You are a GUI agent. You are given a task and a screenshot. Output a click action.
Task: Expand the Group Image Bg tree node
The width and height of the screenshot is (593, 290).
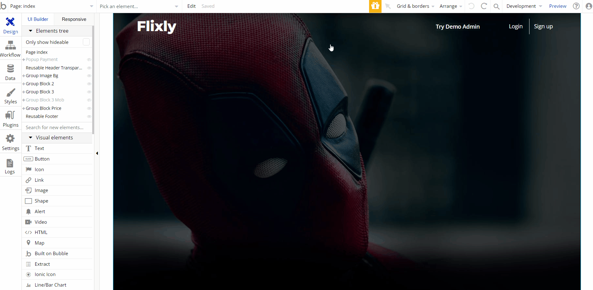point(24,76)
